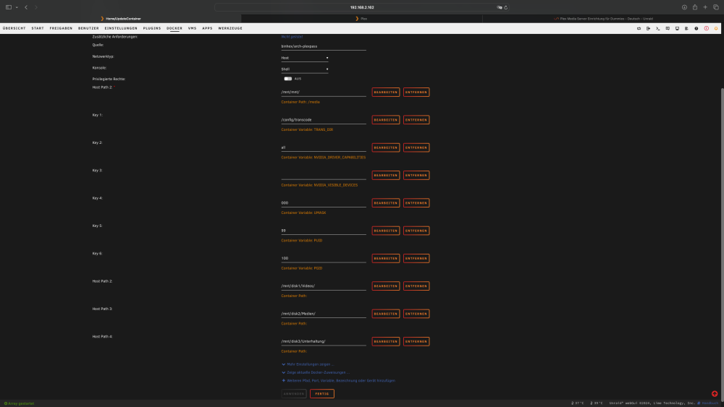This screenshot has height=407, width=724.
Task: Click FERTIG button
Action: pyautogui.click(x=322, y=394)
